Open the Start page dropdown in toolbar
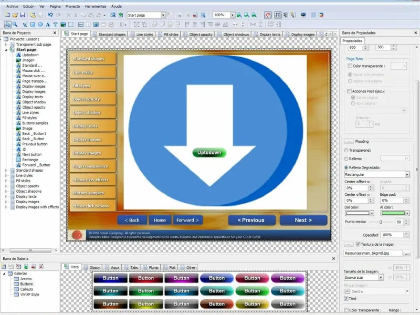The height and width of the screenshot is (315, 420). point(163,15)
